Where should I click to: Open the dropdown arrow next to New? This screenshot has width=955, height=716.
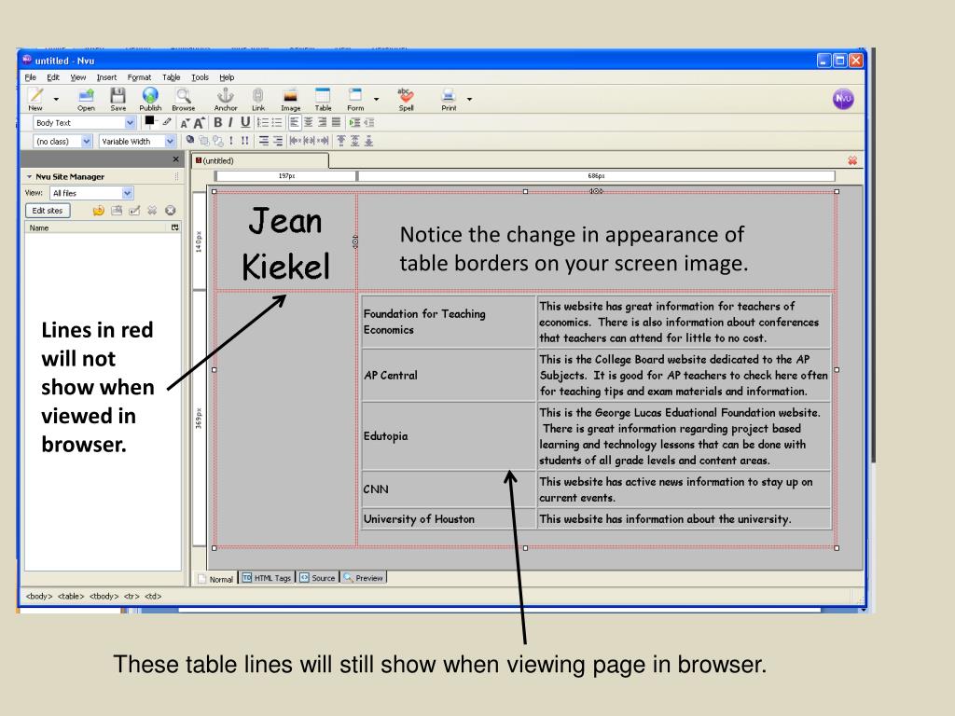[56, 99]
